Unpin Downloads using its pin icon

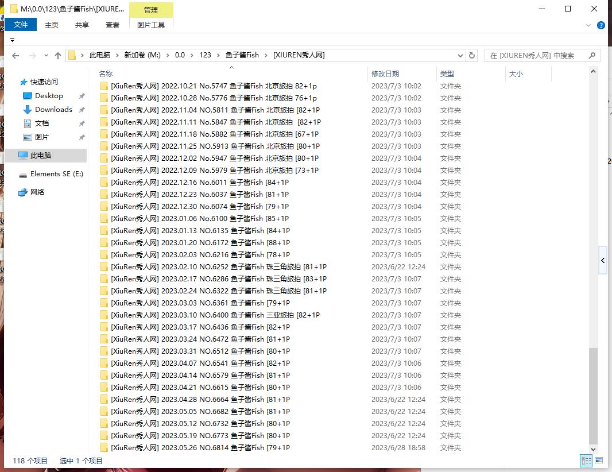click(82, 110)
